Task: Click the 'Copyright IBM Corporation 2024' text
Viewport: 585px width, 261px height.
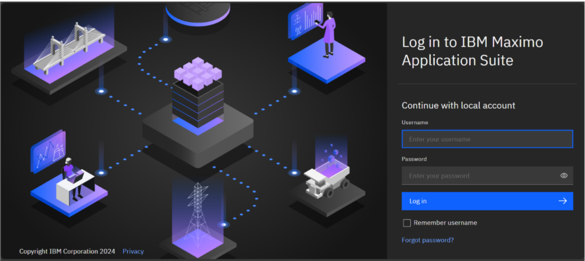Action: tap(67, 251)
